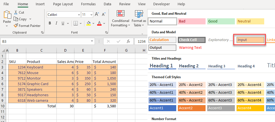This screenshot has height=122, width=275.
Task: Increase the font size
Action: coord(97,14)
